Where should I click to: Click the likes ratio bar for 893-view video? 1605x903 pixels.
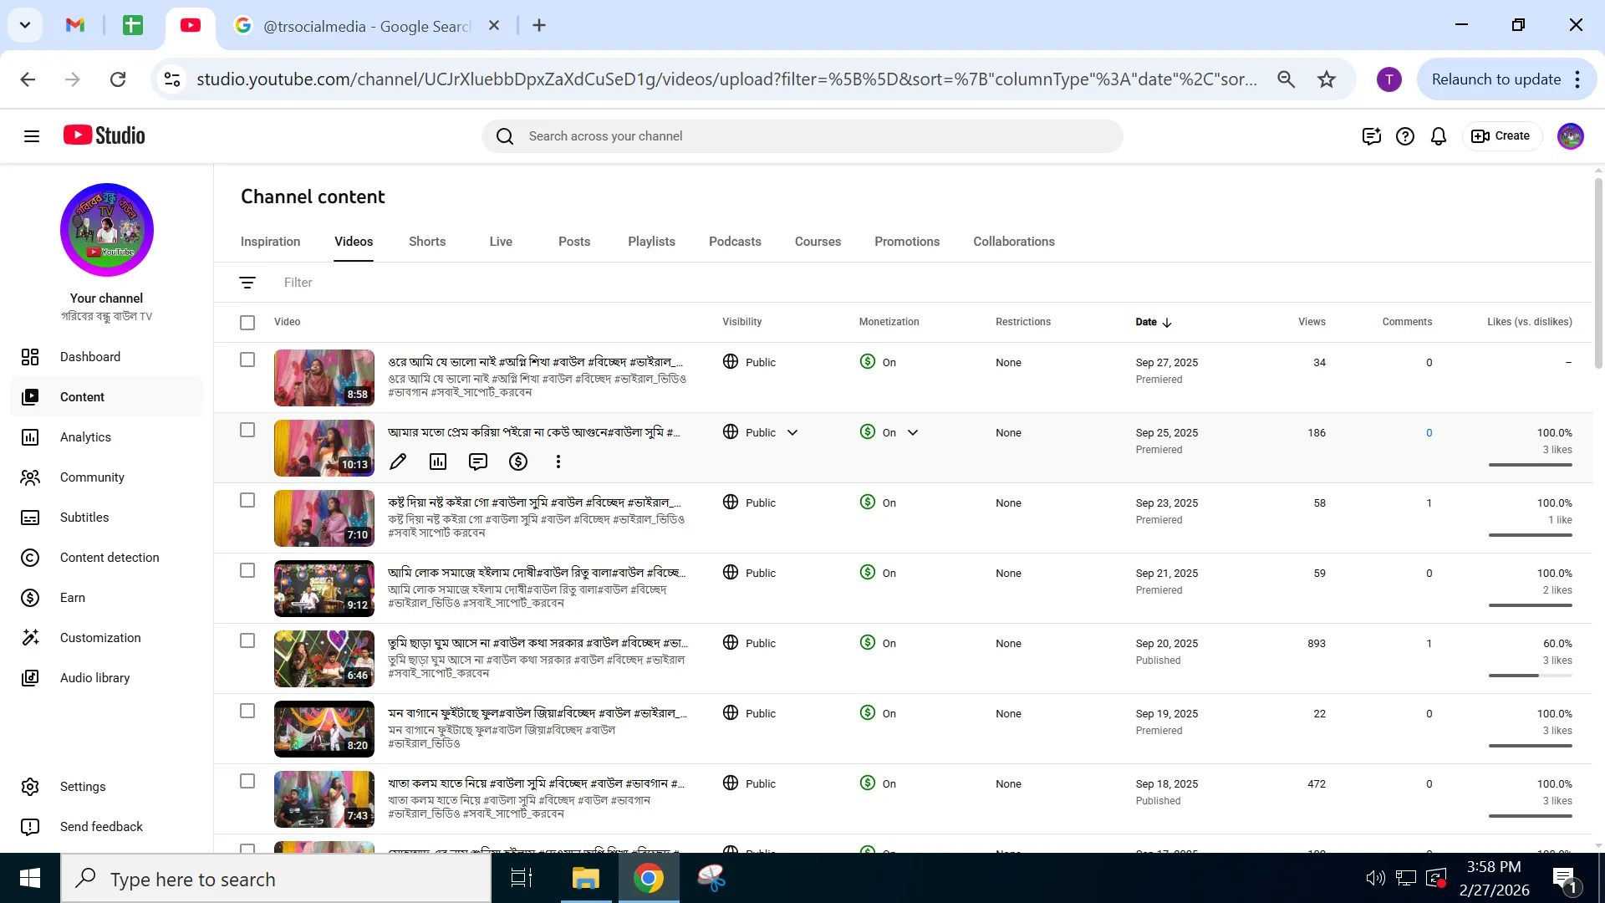[x=1530, y=676]
